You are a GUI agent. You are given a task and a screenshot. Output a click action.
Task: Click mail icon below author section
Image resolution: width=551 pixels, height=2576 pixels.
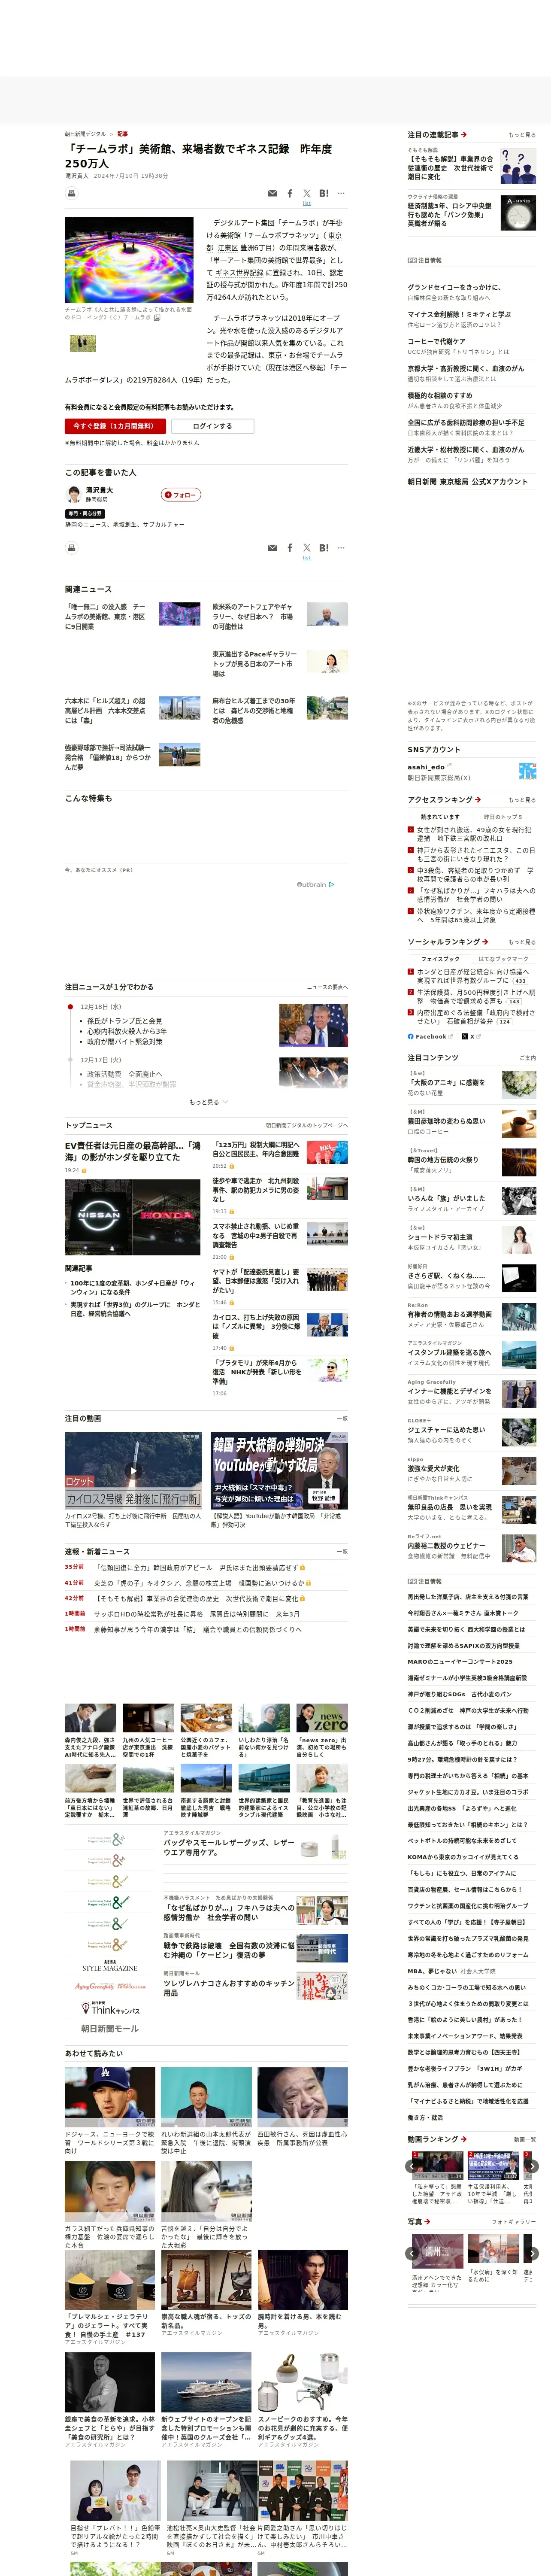(272, 548)
